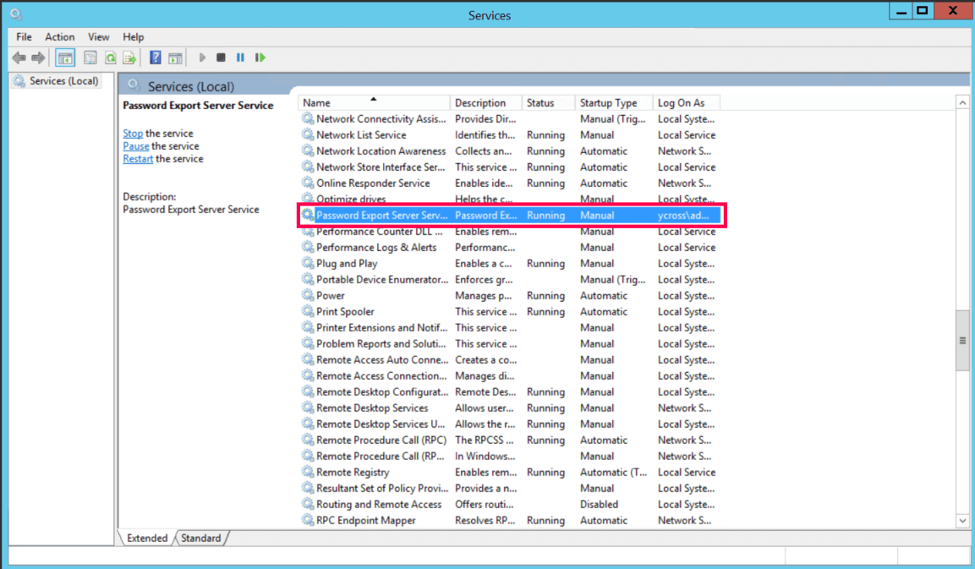Pause the service with the pause icon

tap(241, 57)
